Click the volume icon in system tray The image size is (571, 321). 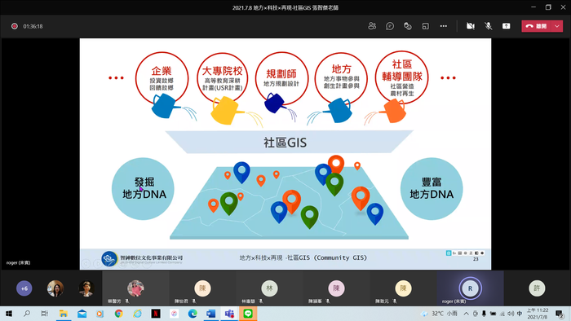tap(511, 314)
